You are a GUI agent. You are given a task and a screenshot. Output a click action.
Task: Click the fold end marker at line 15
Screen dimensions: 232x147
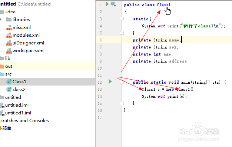(122, 103)
